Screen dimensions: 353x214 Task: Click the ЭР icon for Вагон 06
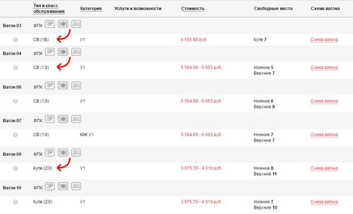click(x=50, y=85)
